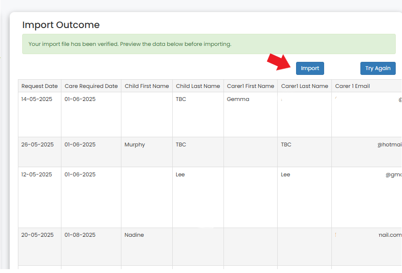Viewport: 402px width, 273px height.
Task: Select the Gemma carer first name cell
Action: tap(238, 99)
